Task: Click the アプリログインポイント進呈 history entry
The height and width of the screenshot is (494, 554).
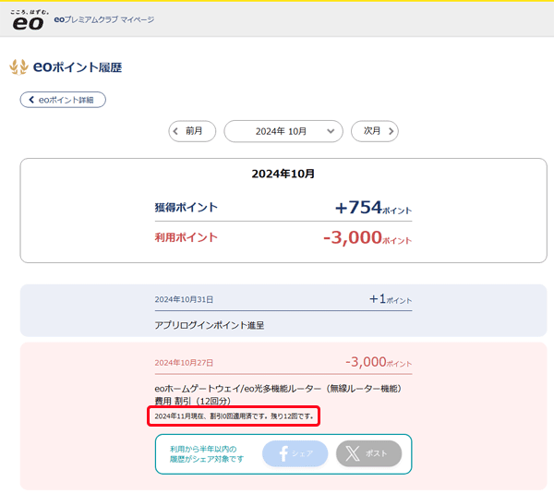Action: (x=205, y=325)
